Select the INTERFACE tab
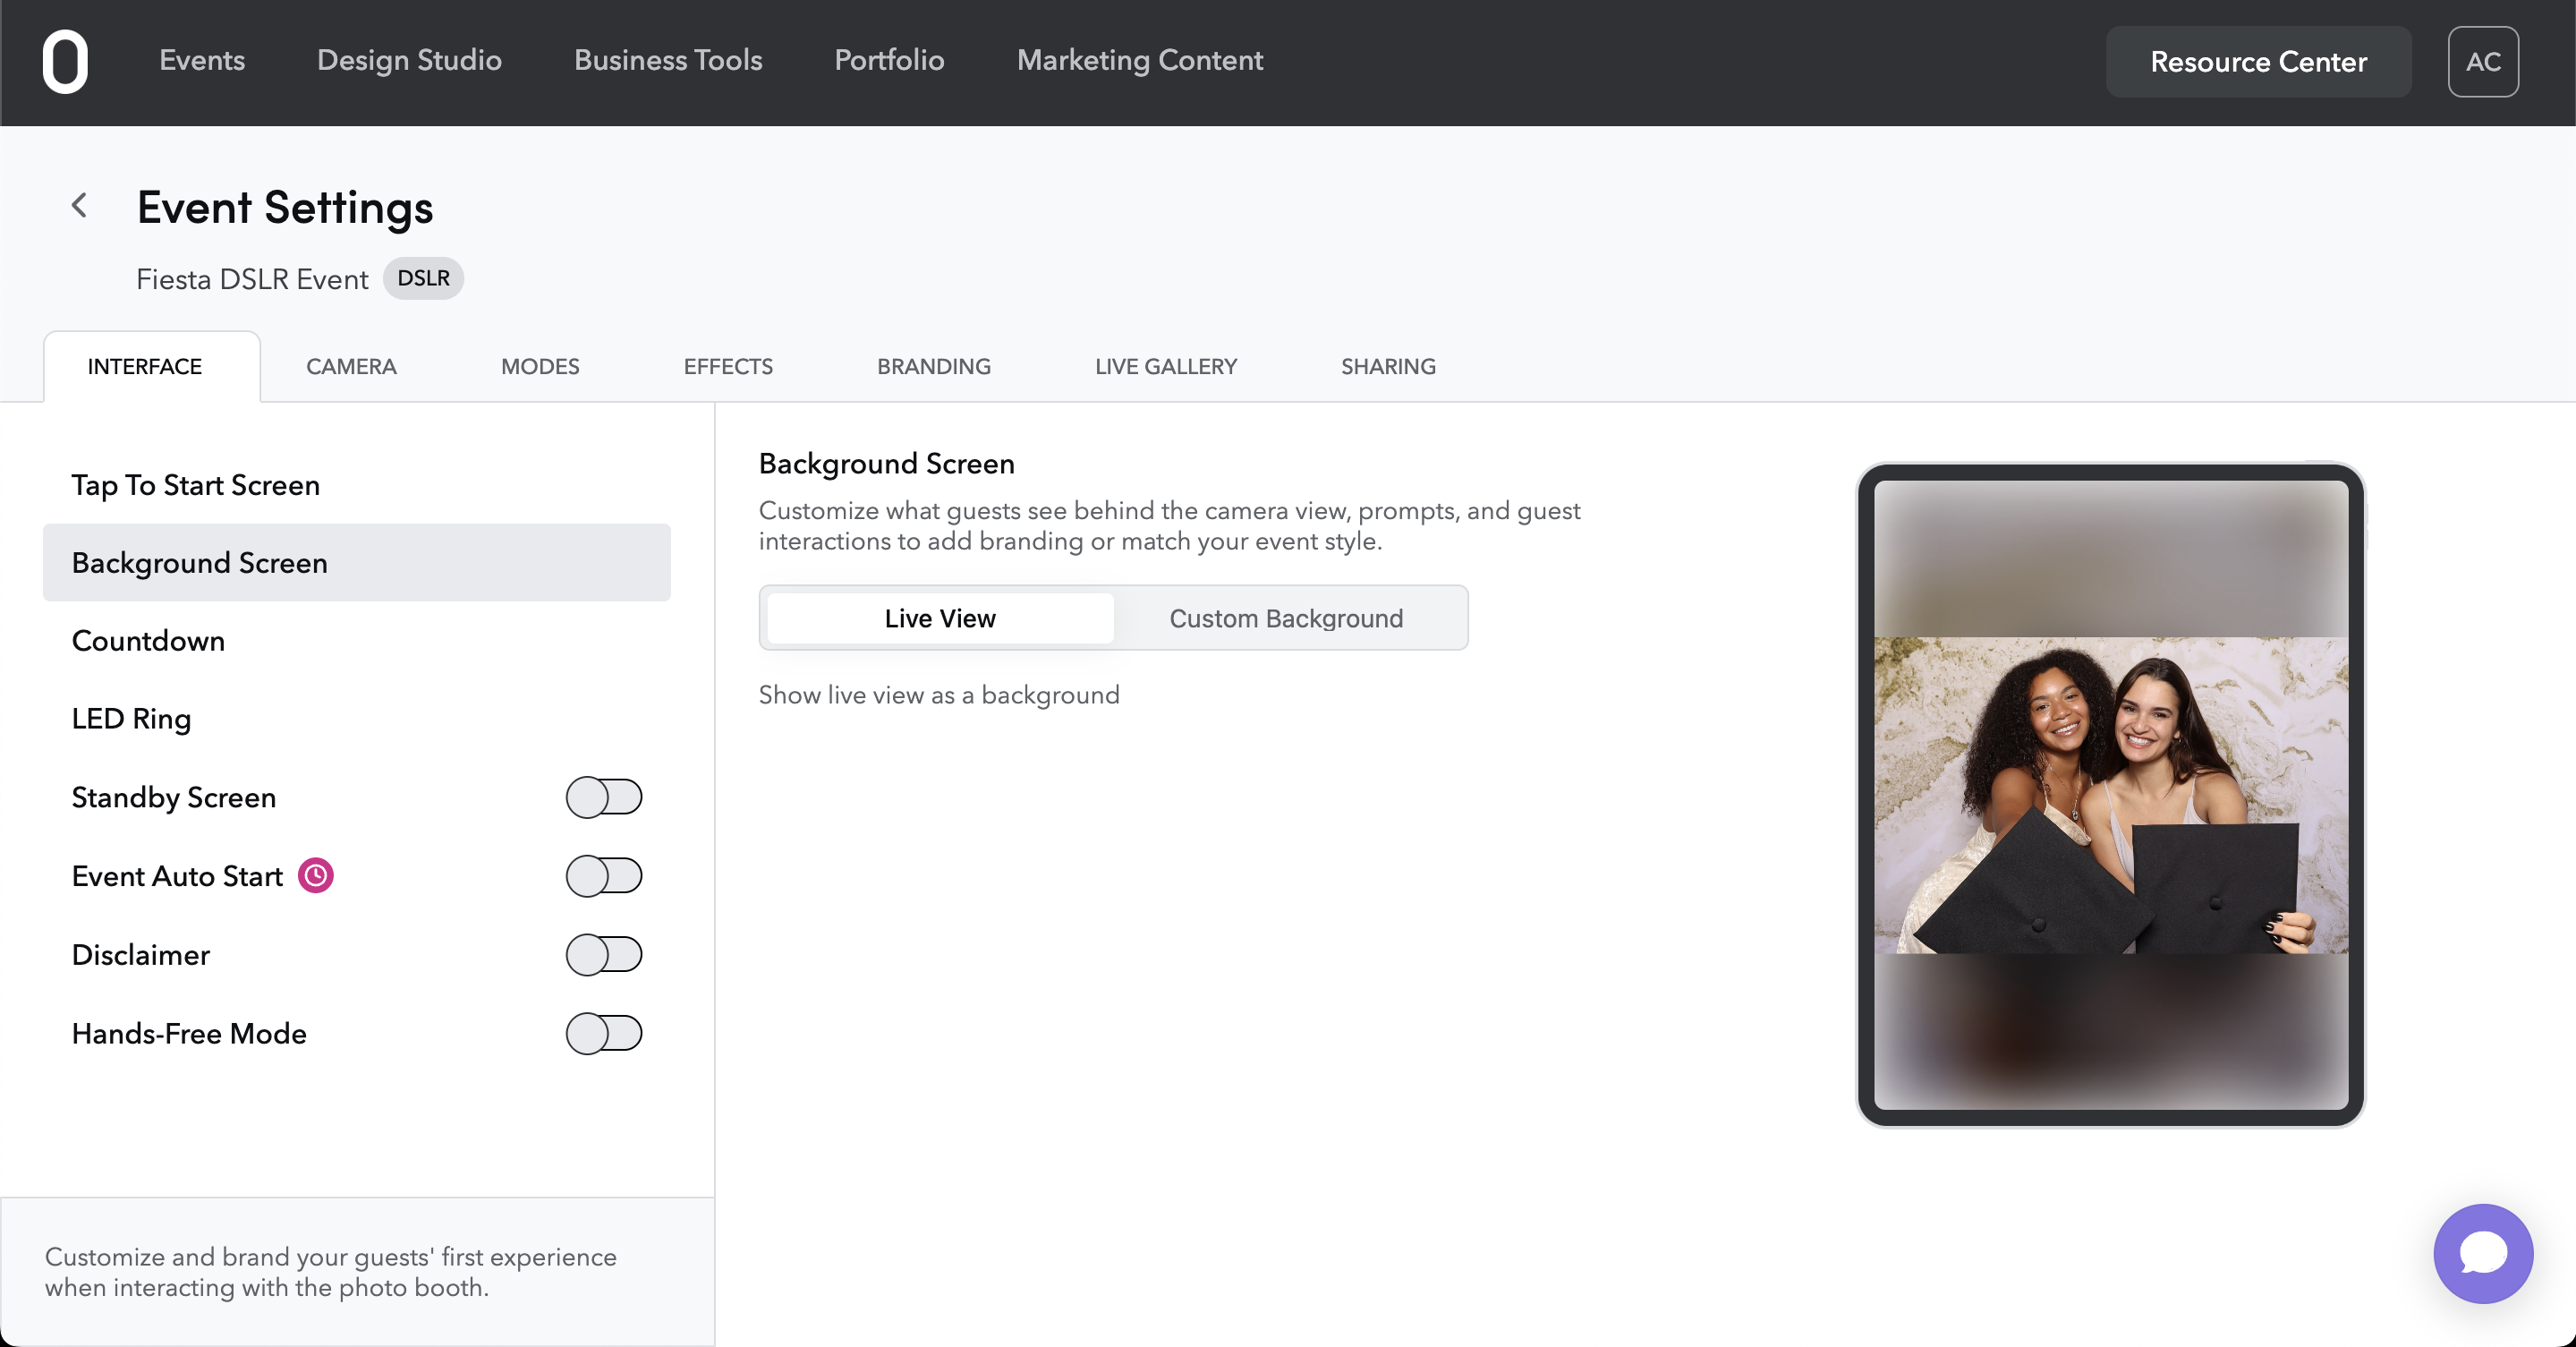 click(152, 366)
